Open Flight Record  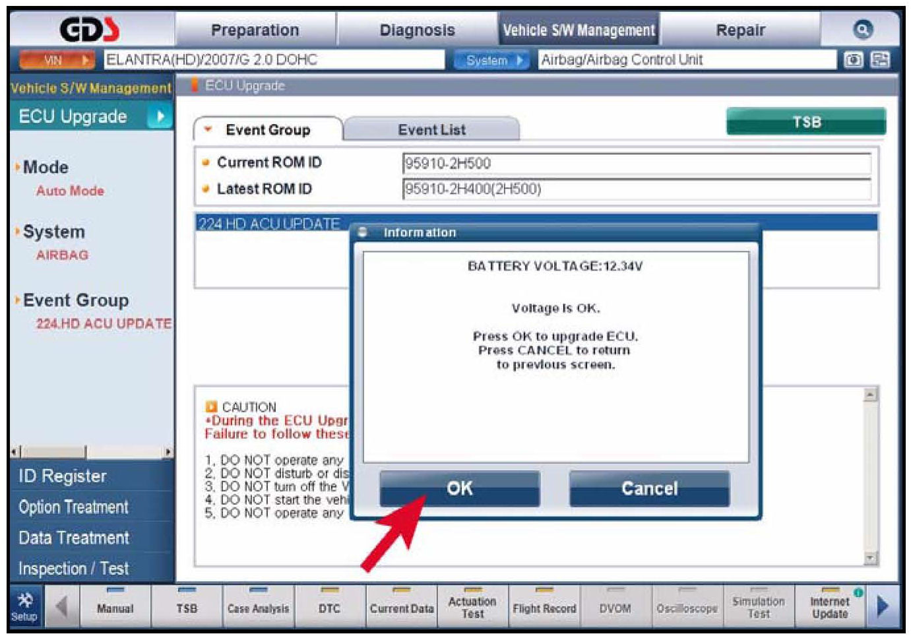[544, 606]
